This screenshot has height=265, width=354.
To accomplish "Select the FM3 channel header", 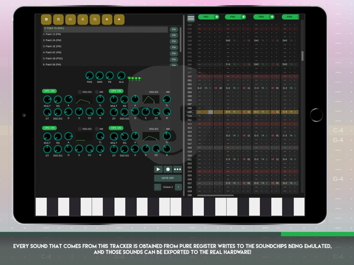I will (x=261, y=17).
